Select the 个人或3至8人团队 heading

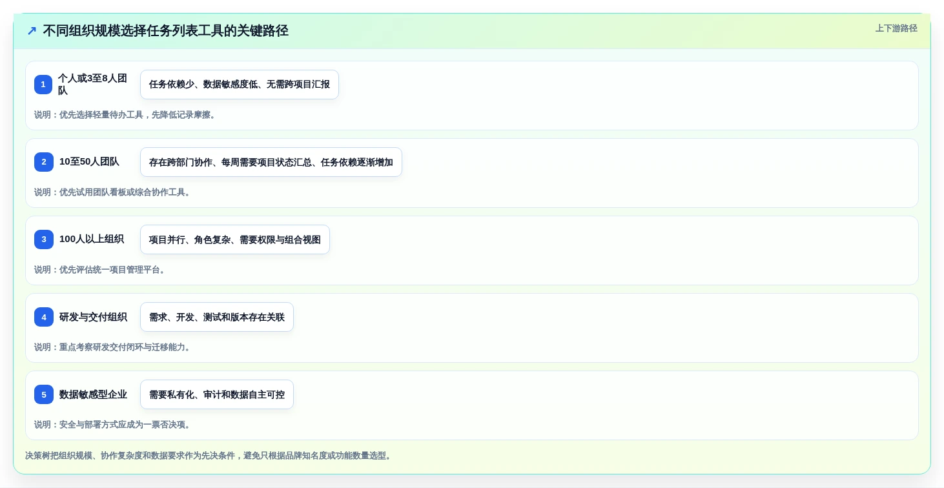pos(94,85)
